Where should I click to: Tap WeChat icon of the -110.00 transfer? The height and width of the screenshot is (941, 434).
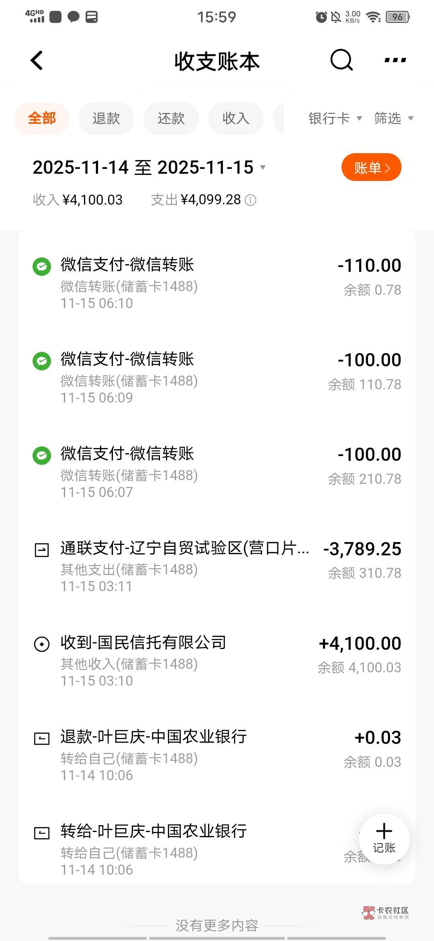coord(42,267)
